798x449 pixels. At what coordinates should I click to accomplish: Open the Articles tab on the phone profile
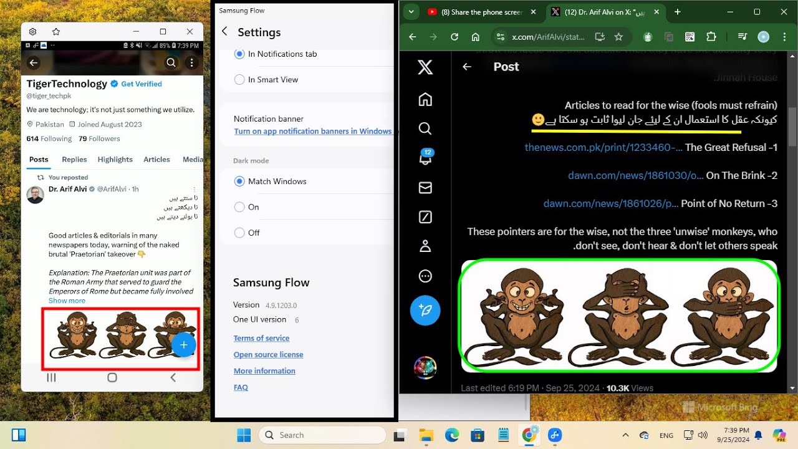tap(156, 160)
